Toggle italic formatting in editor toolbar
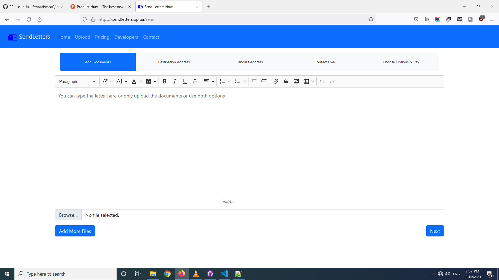This screenshot has height=280, width=499. (x=175, y=81)
